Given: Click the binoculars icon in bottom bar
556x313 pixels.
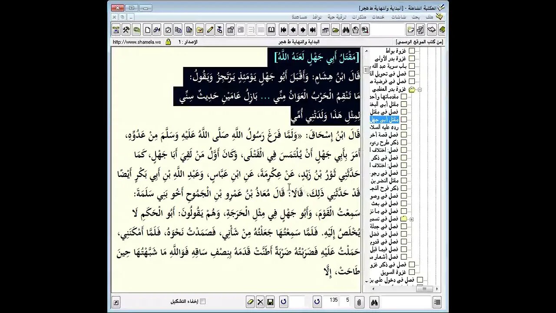Looking at the screenshot, I should click(374, 302).
